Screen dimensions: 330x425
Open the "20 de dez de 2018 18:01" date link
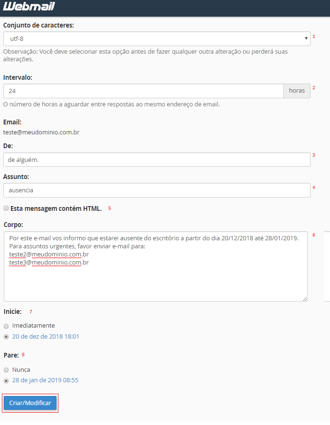[x=46, y=337]
